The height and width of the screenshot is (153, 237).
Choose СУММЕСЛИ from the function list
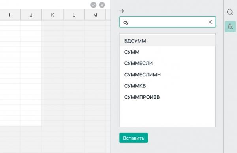click(x=167, y=63)
